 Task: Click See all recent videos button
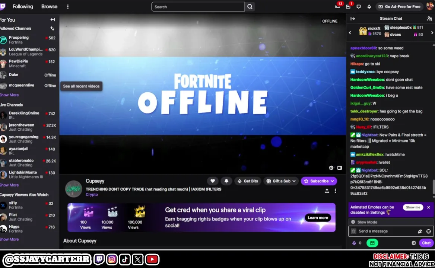(81, 86)
